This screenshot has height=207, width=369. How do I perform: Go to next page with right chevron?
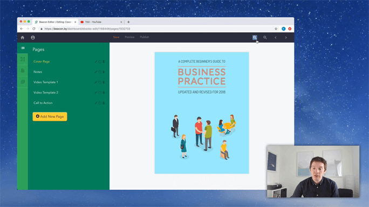[286, 38]
